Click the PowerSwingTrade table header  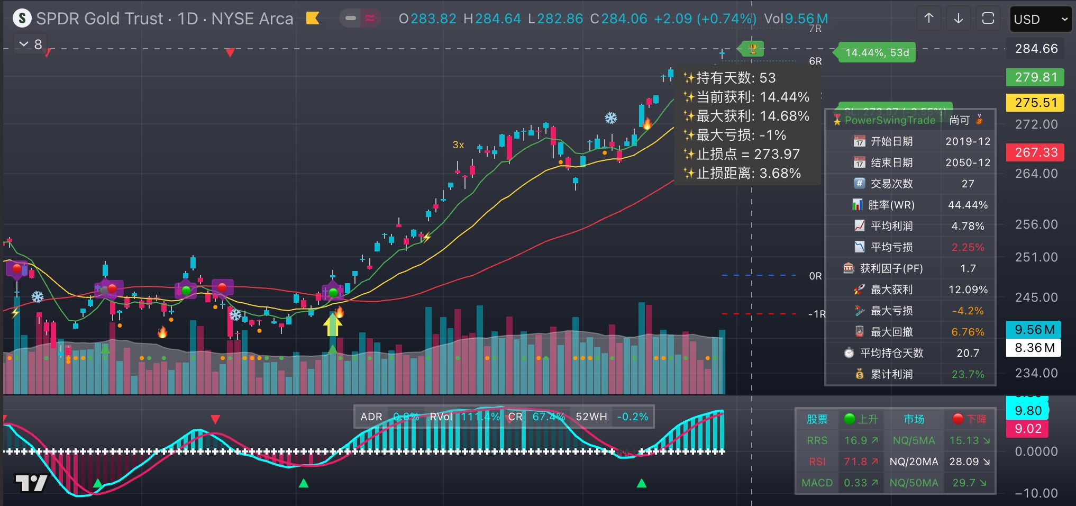pos(884,120)
